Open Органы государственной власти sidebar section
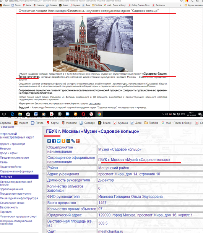Screen dimensions: 203x233 click(x=16, y=183)
